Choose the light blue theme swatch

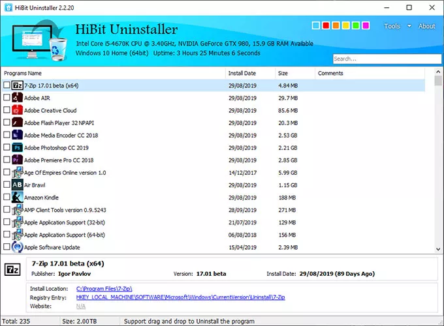coord(316,25)
